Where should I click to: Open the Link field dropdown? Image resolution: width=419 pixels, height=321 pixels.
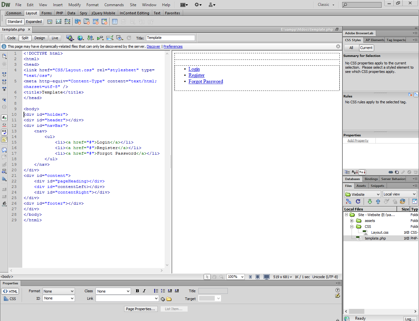156,298
